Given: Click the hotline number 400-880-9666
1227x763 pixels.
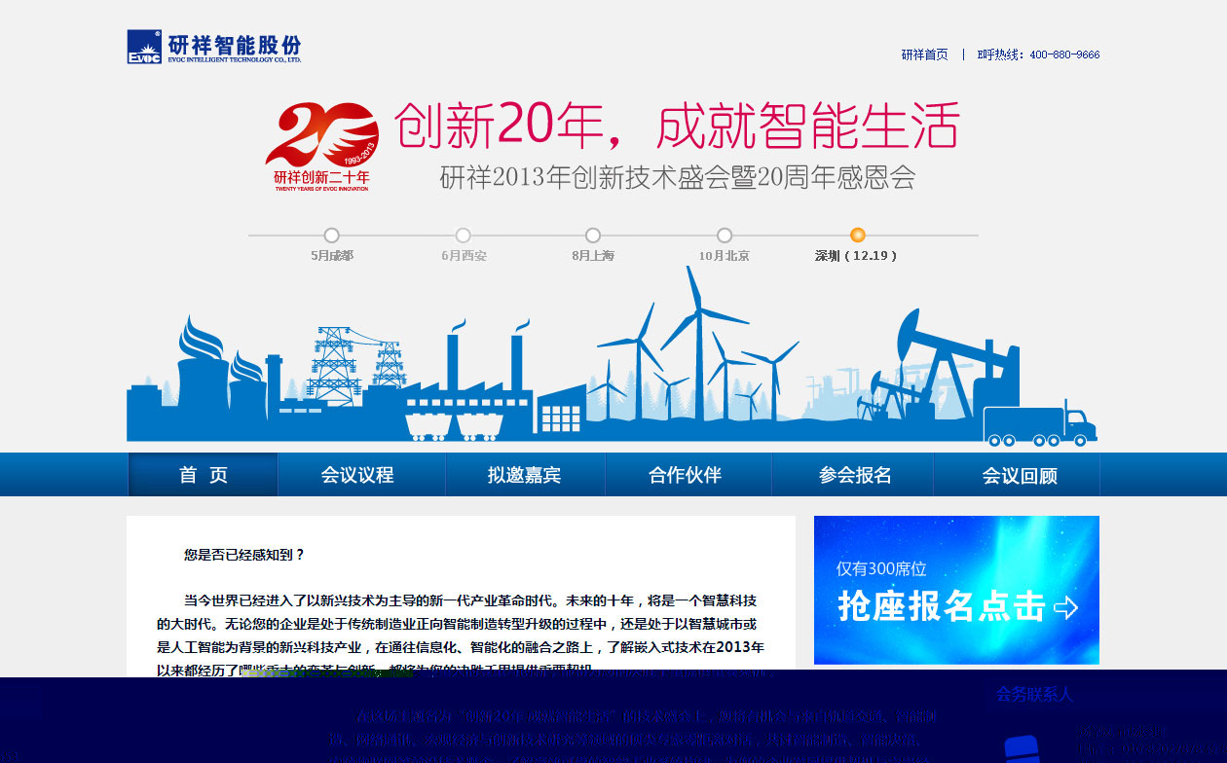Looking at the screenshot, I should tap(1064, 54).
